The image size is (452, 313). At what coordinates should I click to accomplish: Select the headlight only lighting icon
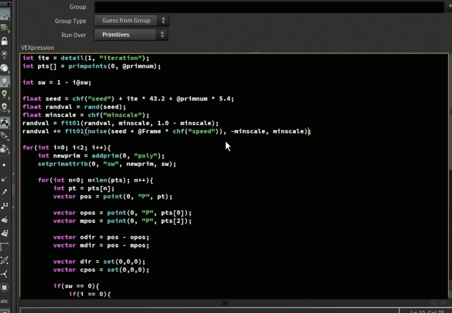click(5, 68)
